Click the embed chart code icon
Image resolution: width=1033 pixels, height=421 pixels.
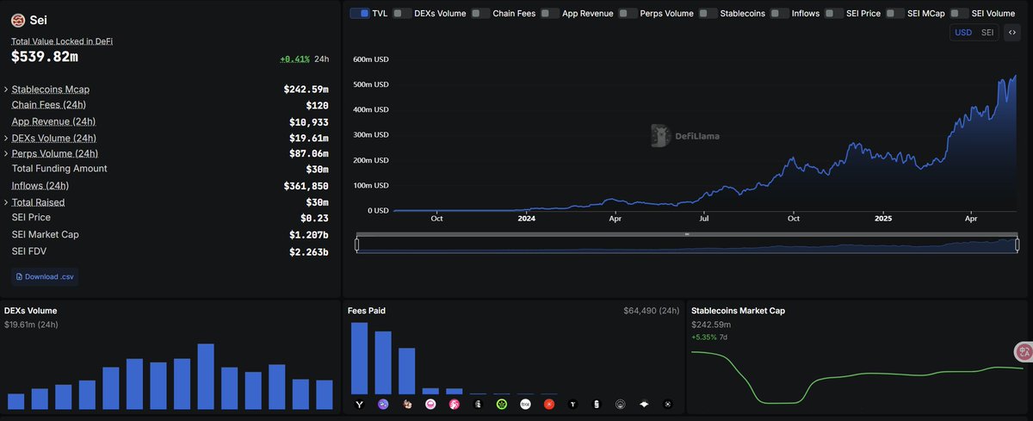tap(1012, 33)
